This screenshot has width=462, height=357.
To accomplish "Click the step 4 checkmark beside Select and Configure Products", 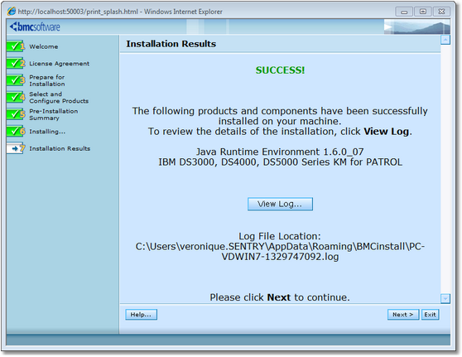I will 16,97.
